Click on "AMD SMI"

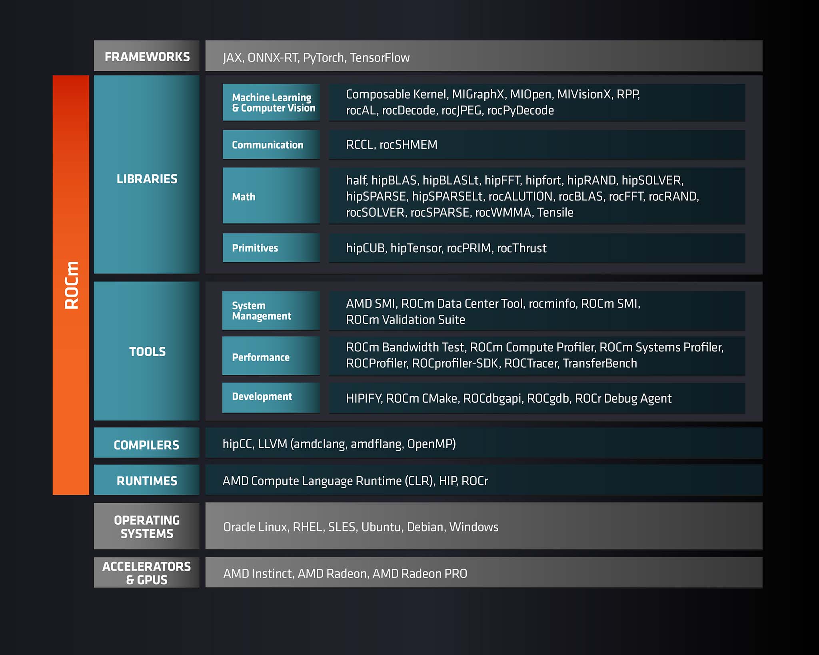click(x=371, y=304)
